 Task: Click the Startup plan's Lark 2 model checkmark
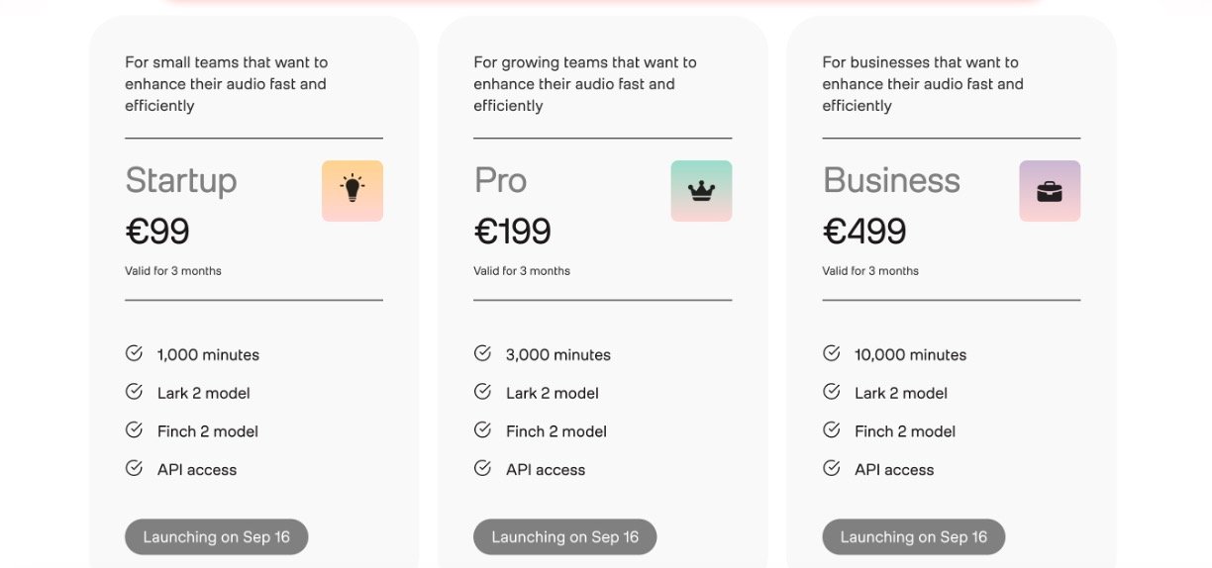tap(134, 392)
